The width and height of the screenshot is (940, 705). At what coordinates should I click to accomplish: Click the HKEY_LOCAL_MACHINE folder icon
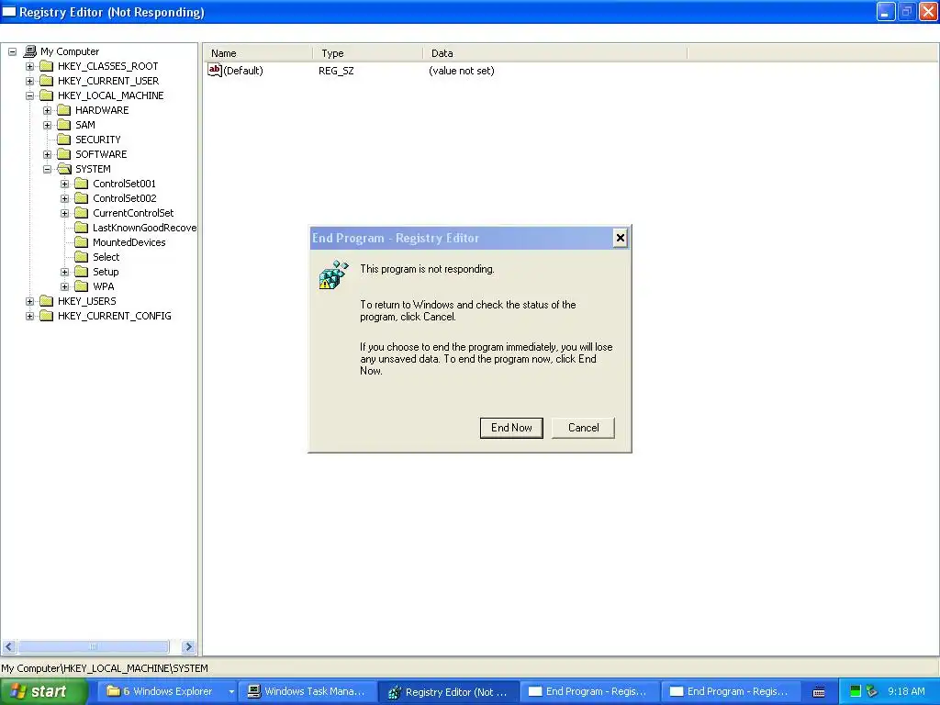(x=46, y=95)
